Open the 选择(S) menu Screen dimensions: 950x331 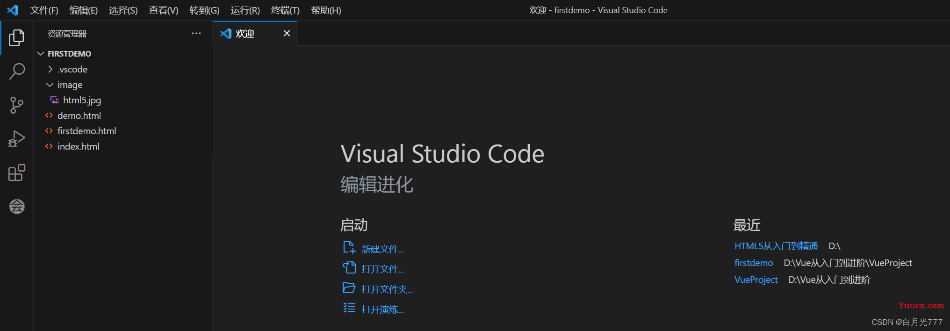click(x=123, y=10)
